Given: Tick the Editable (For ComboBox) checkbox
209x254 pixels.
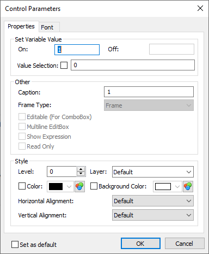Looking at the screenshot, I should click(22, 117).
